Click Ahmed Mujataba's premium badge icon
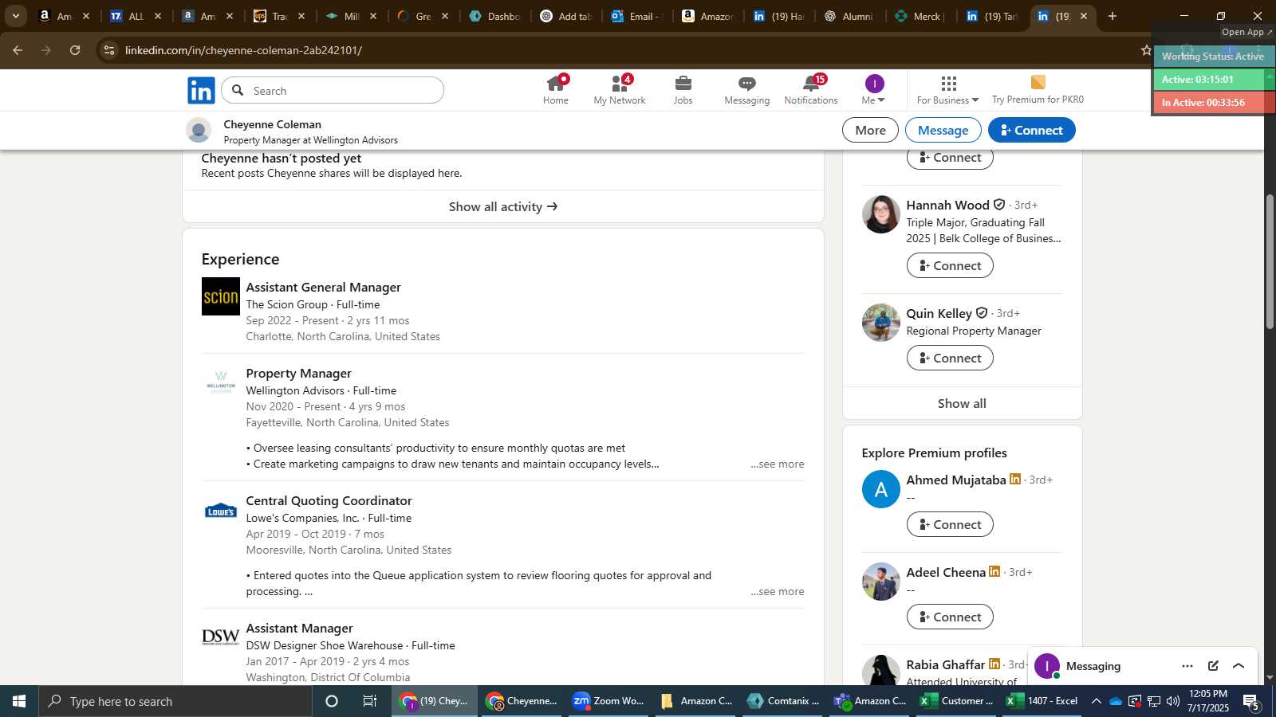The width and height of the screenshot is (1276, 717). (x=1015, y=479)
